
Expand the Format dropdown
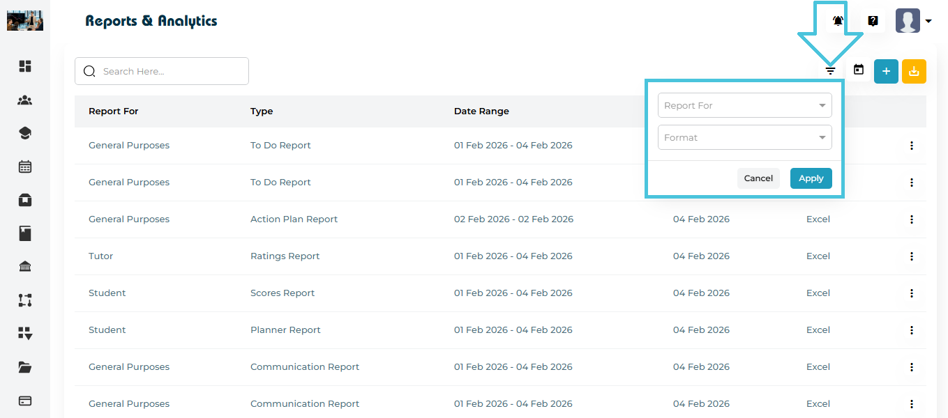pyautogui.click(x=744, y=138)
